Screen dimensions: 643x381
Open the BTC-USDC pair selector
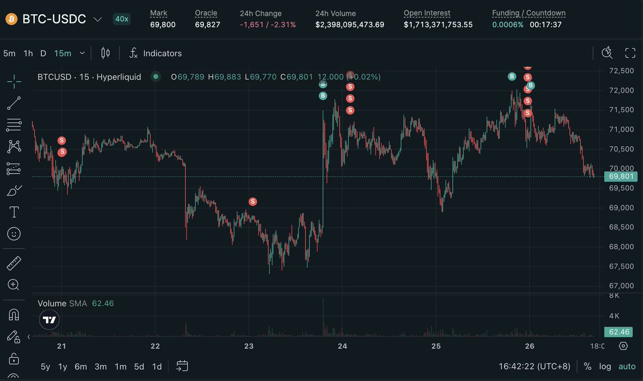pos(54,19)
